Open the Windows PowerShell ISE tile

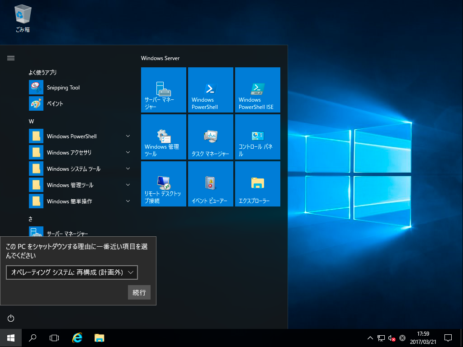point(258,90)
